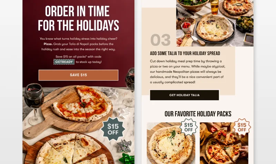
Task: Click the Order In Time For The Holidays headline
Action: [x=78, y=18]
